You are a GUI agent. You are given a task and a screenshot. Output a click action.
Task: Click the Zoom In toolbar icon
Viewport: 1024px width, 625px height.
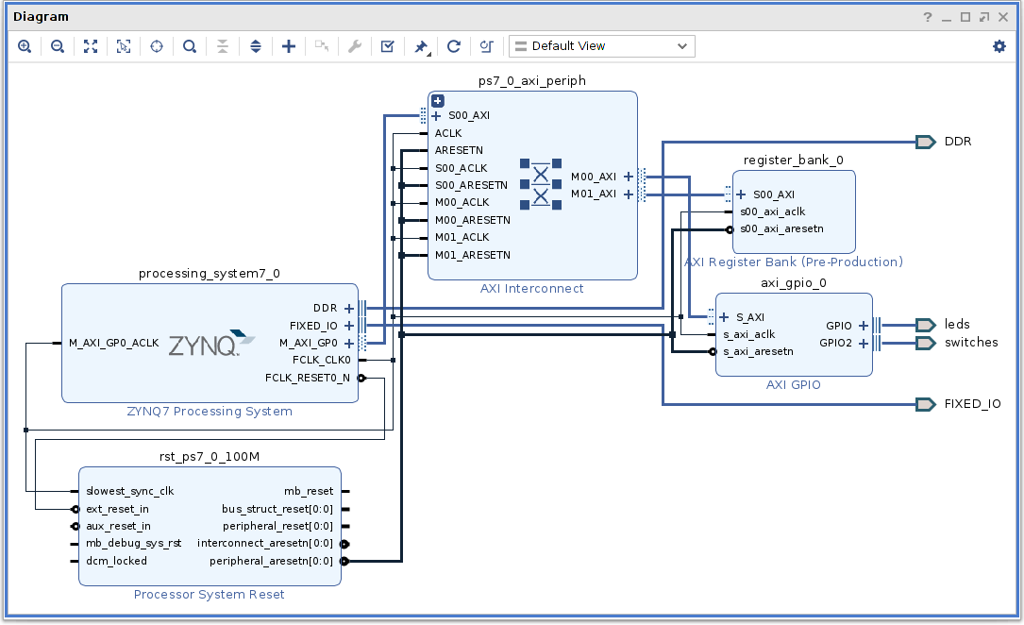[25, 46]
